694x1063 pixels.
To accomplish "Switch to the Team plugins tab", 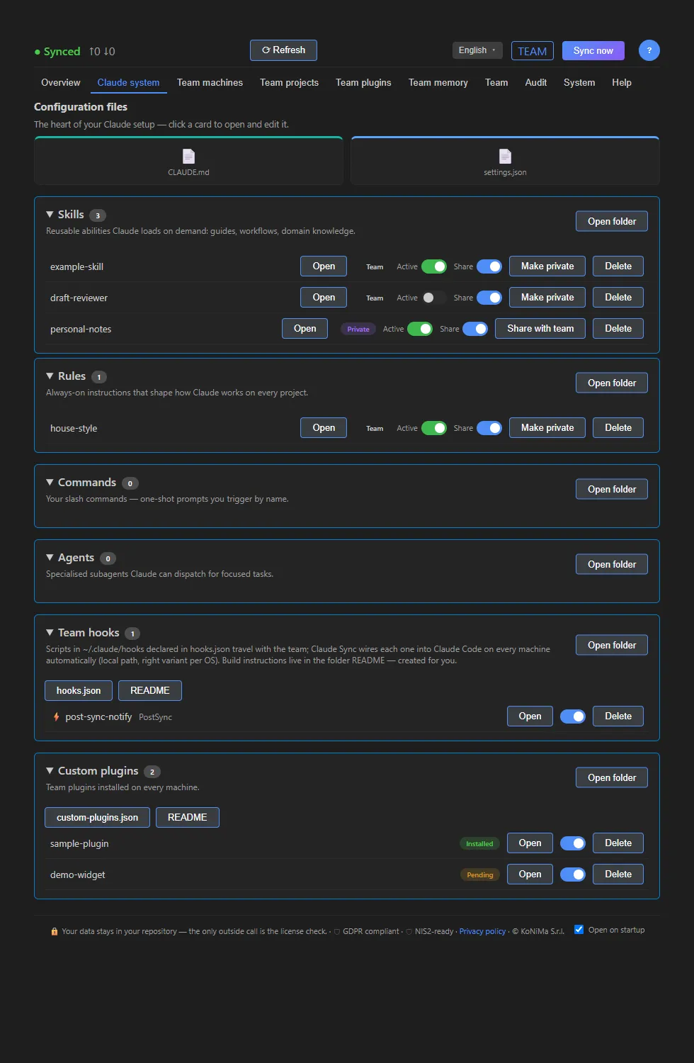I will coord(363,82).
